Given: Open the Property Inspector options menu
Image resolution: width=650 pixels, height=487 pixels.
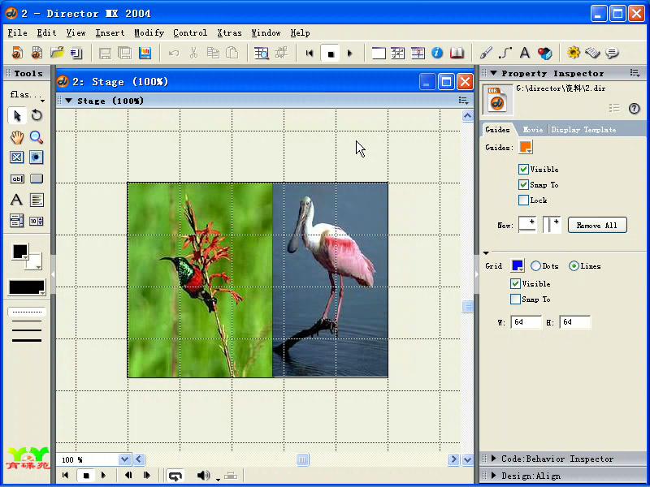Looking at the screenshot, I should 635,73.
